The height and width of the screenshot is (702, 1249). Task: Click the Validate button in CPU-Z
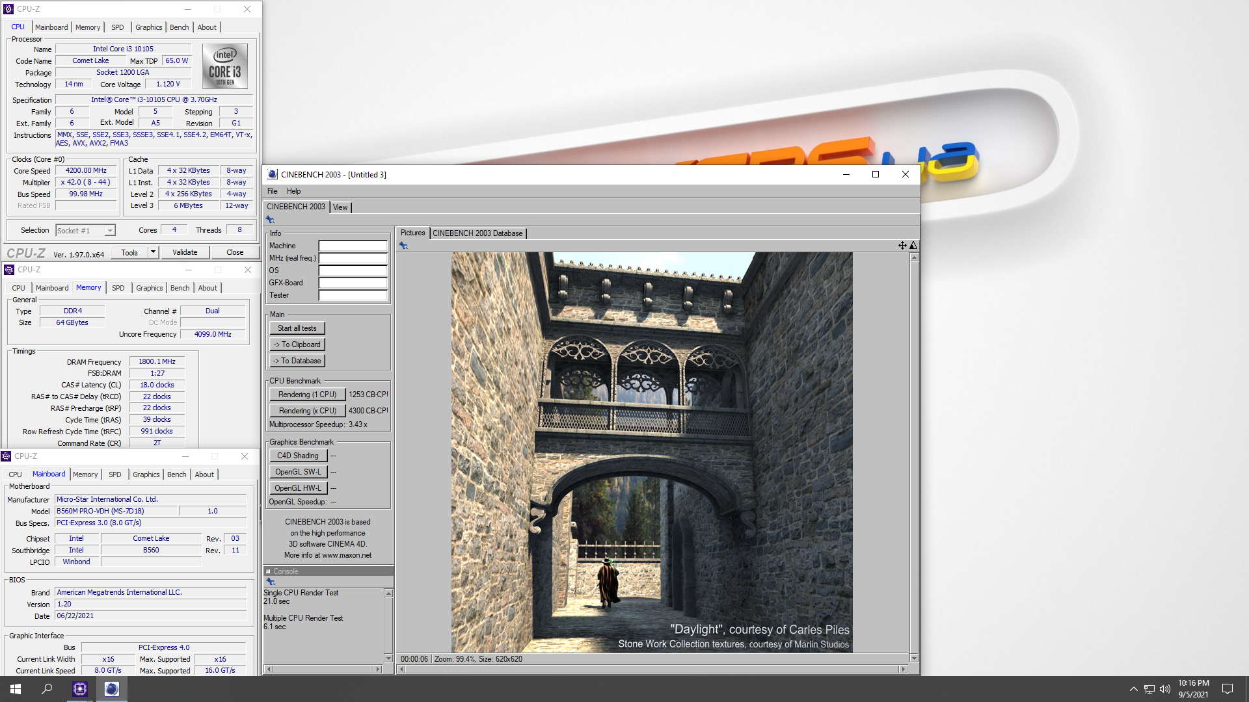coord(185,252)
